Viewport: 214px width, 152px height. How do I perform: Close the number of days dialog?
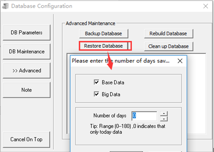(180, 61)
